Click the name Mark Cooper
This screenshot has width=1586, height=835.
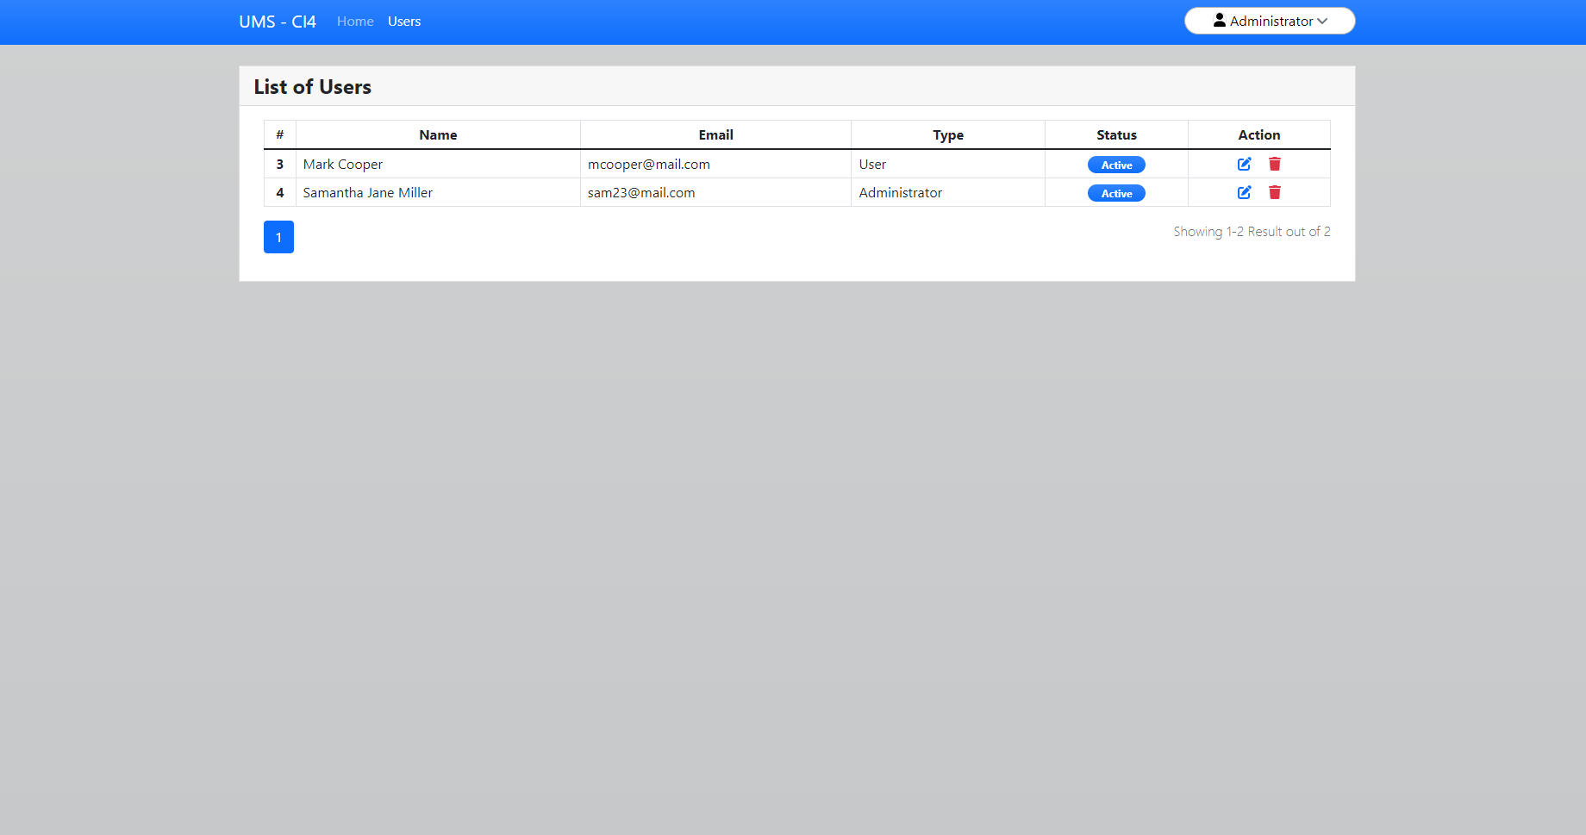[343, 164]
